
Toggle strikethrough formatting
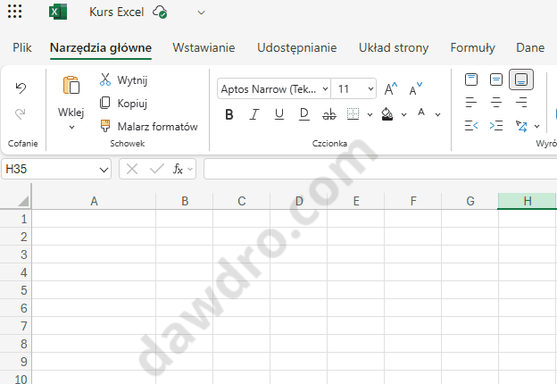(328, 114)
